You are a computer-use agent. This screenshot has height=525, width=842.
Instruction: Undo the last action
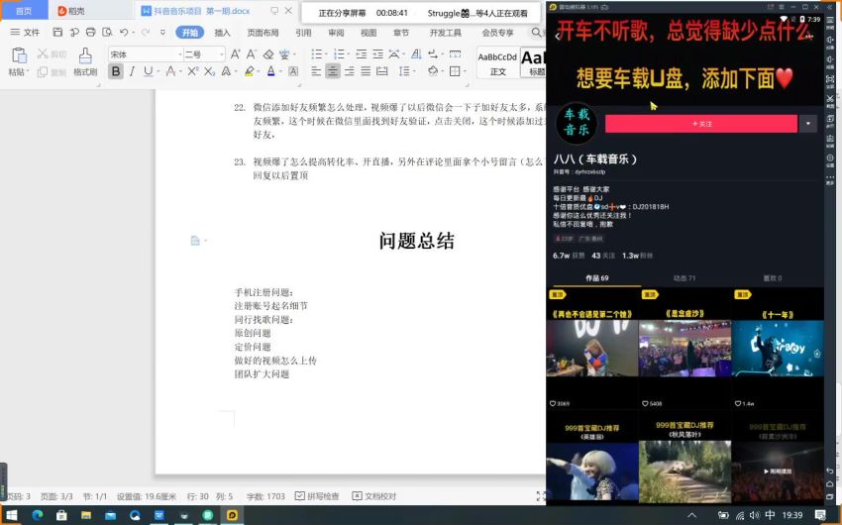click(124, 33)
